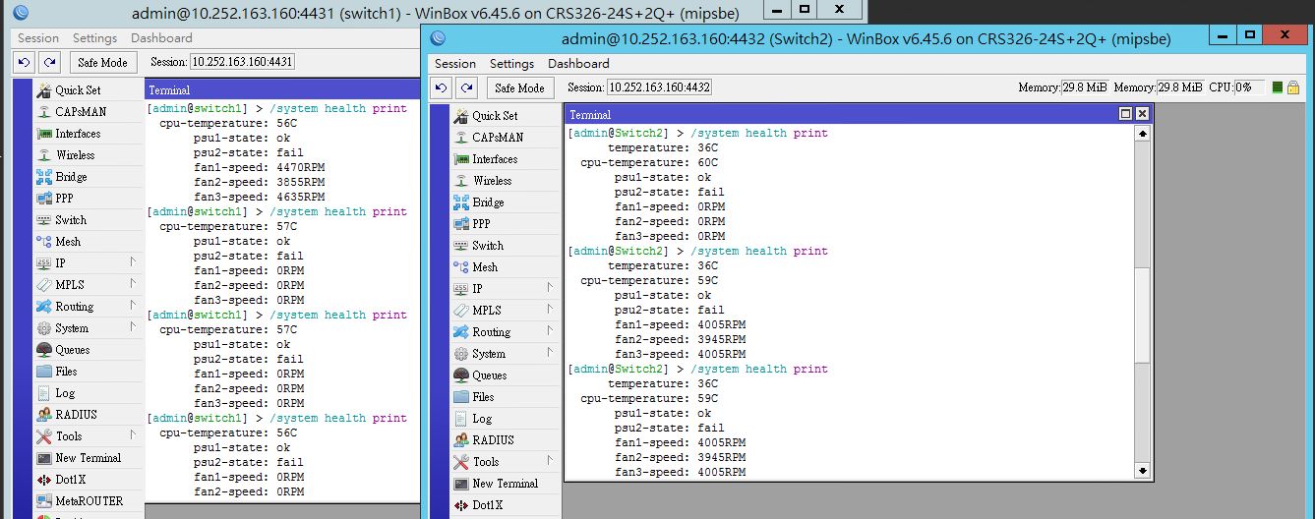
Task: Expand System submenu arrow in switch1 sidebar
Action: (x=133, y=327)
